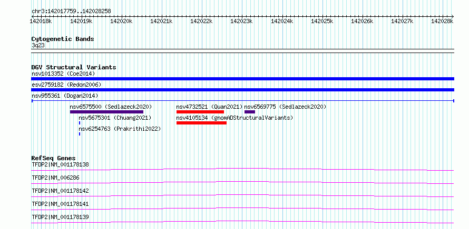Click the 142027k ruler tick label

[402, 21]
